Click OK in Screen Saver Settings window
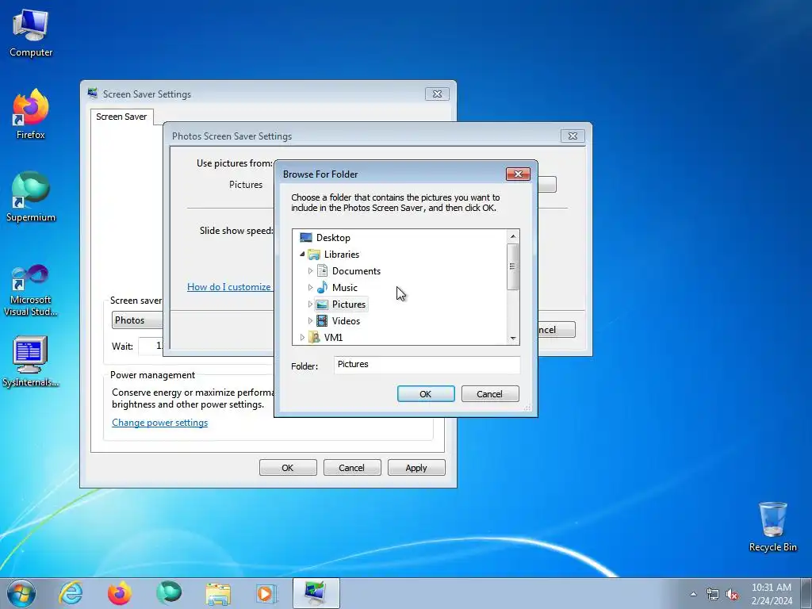Screen dimensions: 812x609 (x=288, y=468)
